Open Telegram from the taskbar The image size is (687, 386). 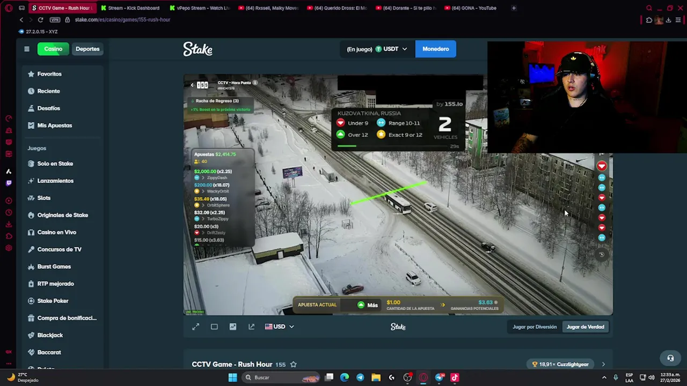coord(360,377)
